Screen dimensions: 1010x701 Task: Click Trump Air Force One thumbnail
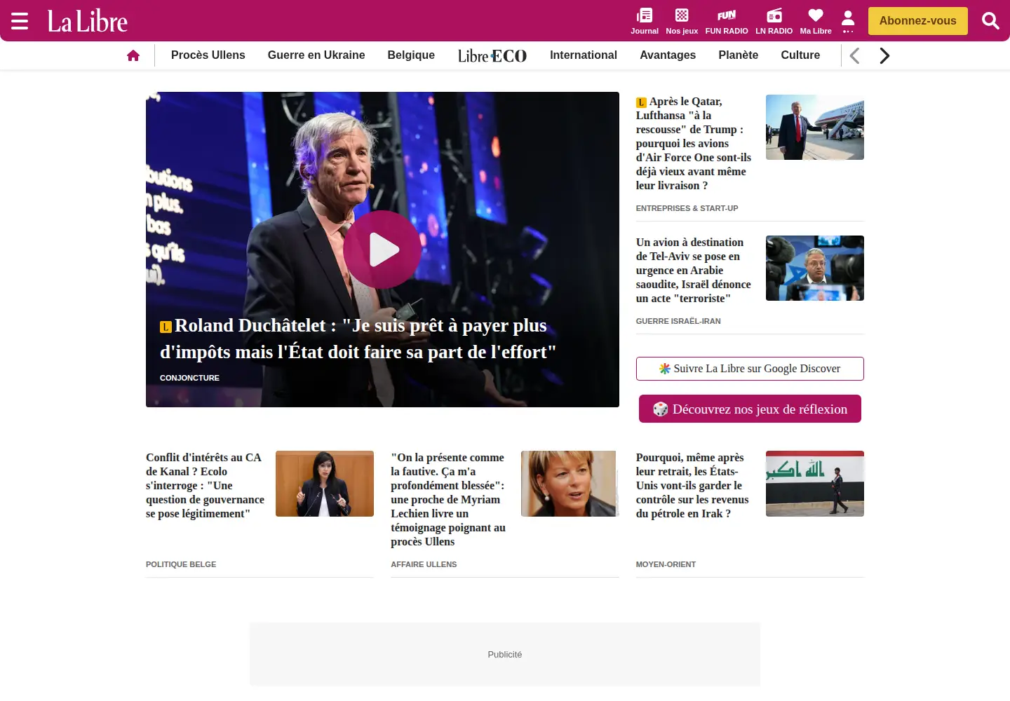coord(815,127)
